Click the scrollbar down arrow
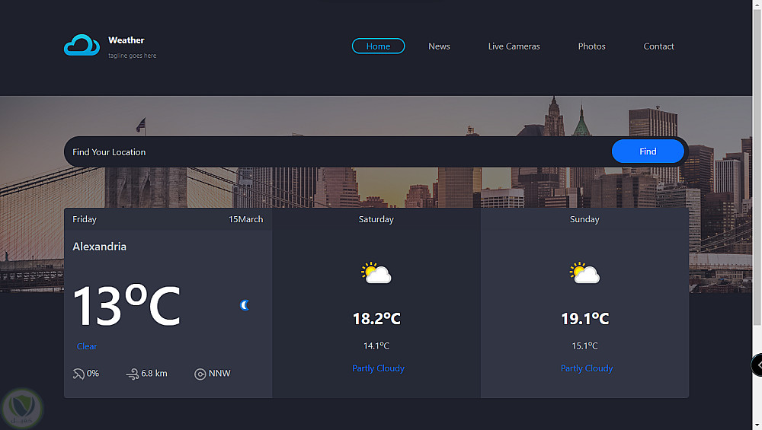 point(757,425)
